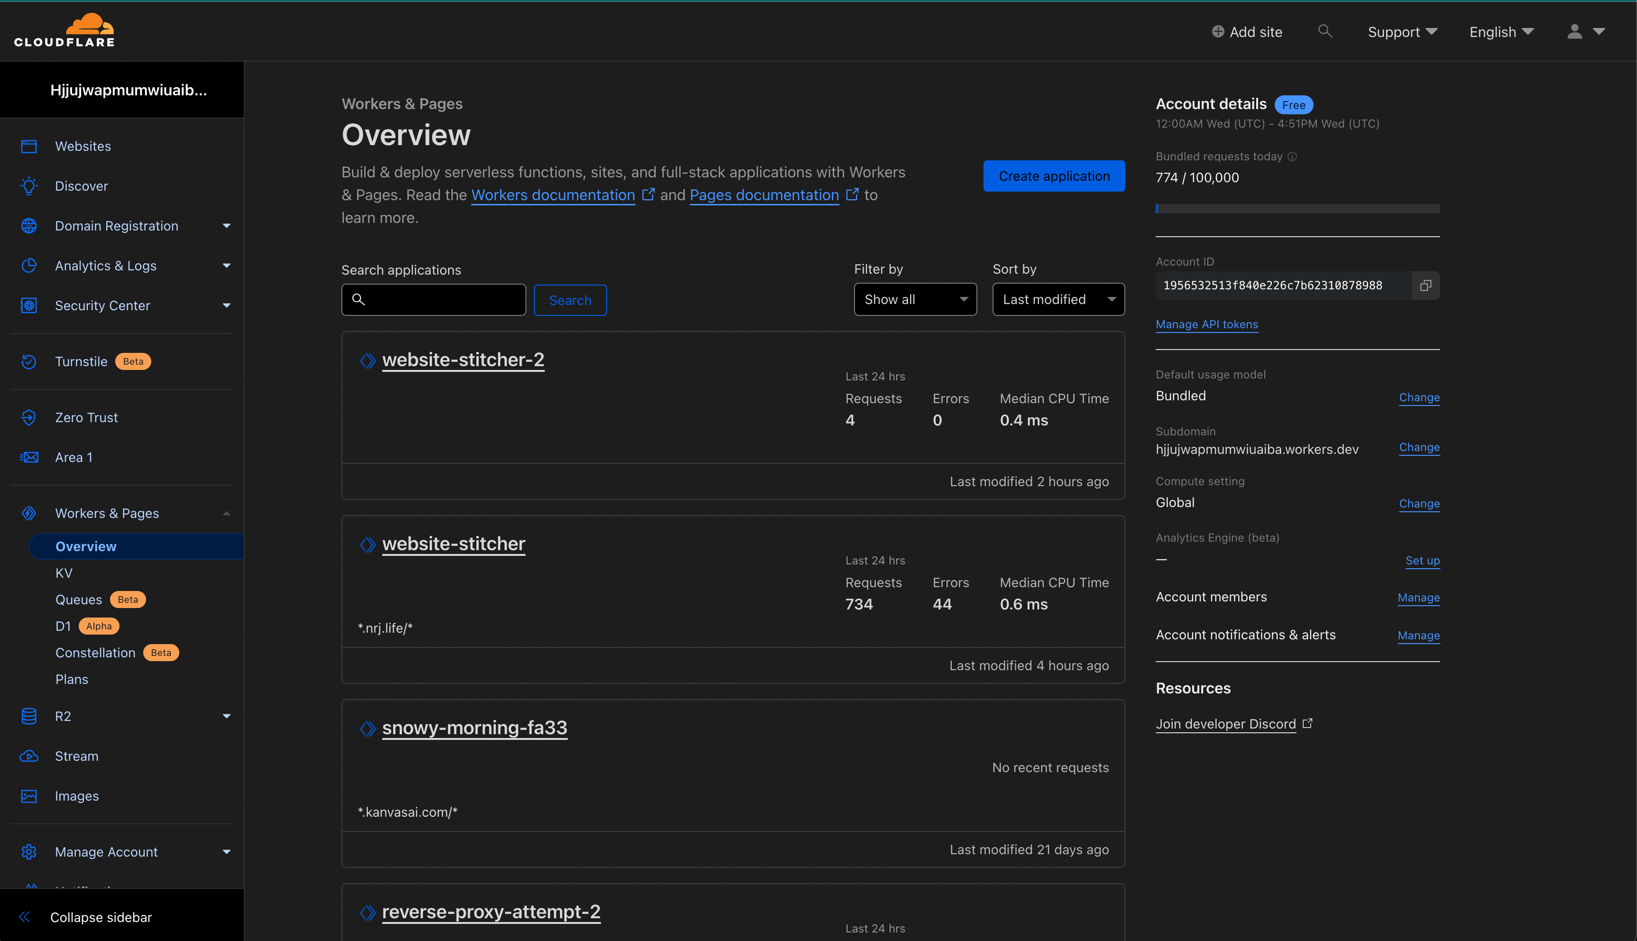
Task: Click the Cloudflare logo
Action: [64, 30]
